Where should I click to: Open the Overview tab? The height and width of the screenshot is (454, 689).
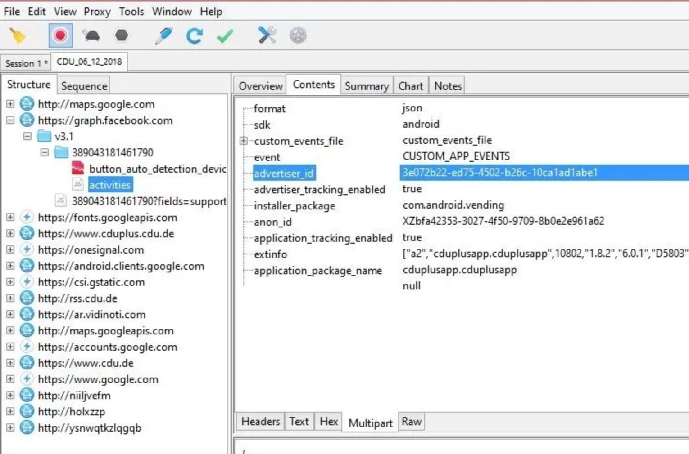(261, 86)
